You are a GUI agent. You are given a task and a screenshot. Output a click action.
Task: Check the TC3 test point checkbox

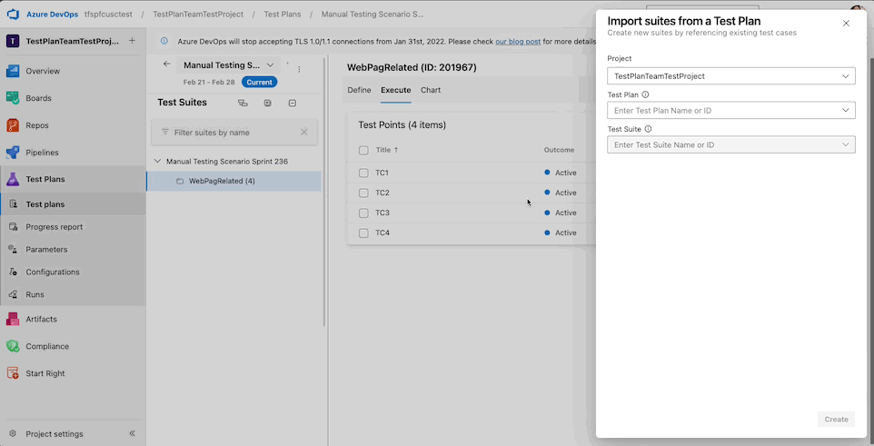[x=363, y=213]
